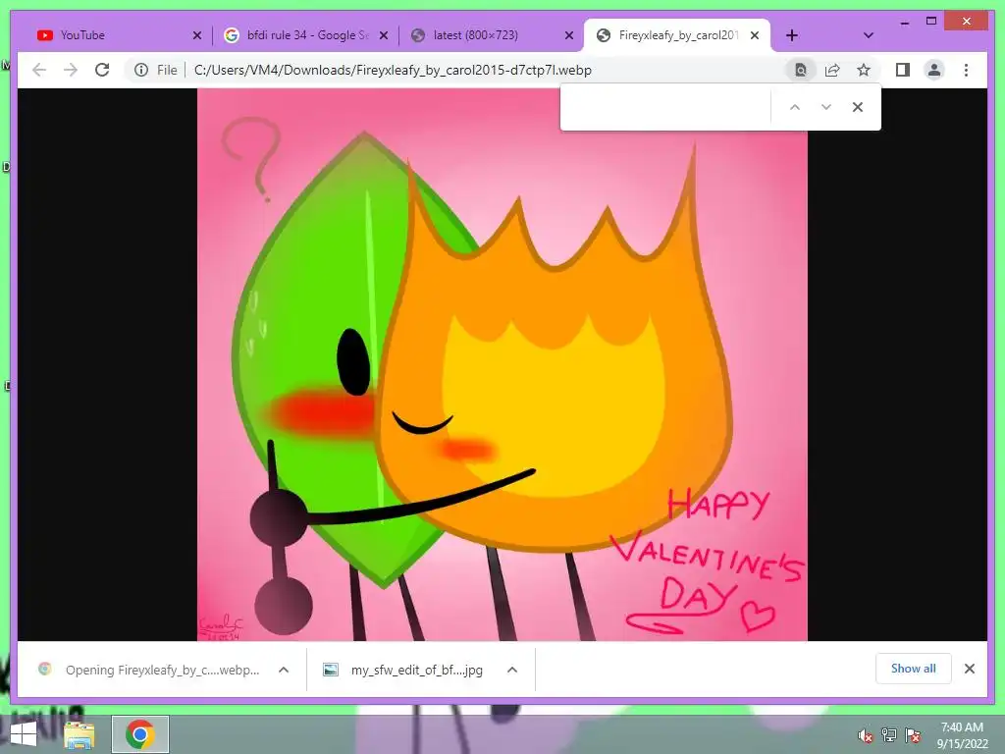Click the muted volume tray icon

[866, 735]
